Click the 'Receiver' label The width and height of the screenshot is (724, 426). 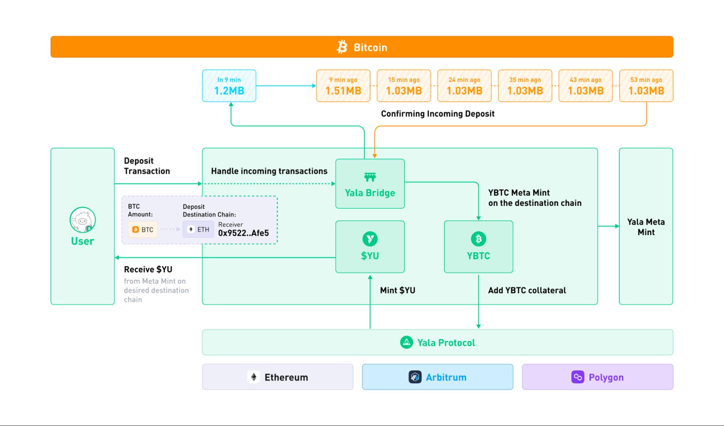[x=230, y=225]
